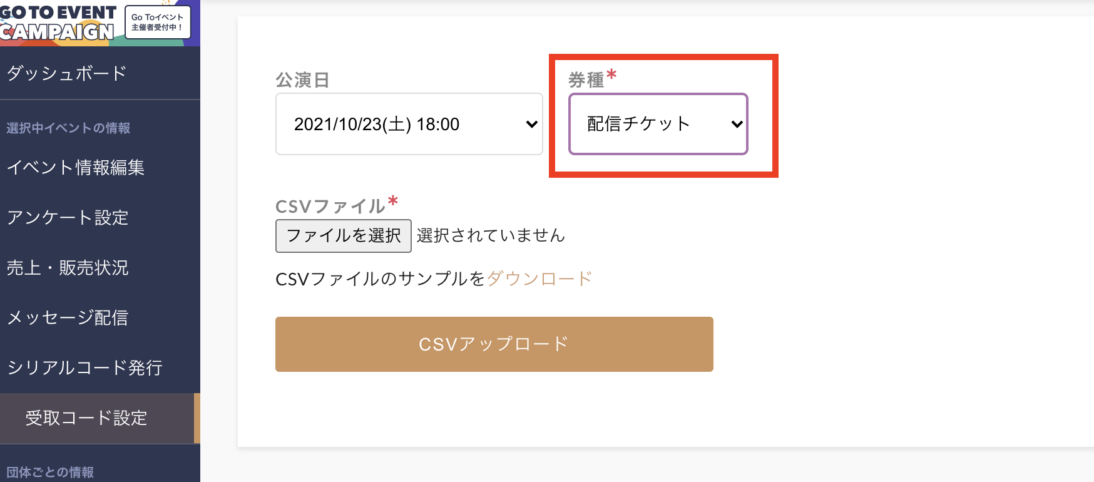Click the Go Toイベント主催者受付中 badge
Image resolution: width=1094 pixels, height=482 pixels.
point(158,23)
